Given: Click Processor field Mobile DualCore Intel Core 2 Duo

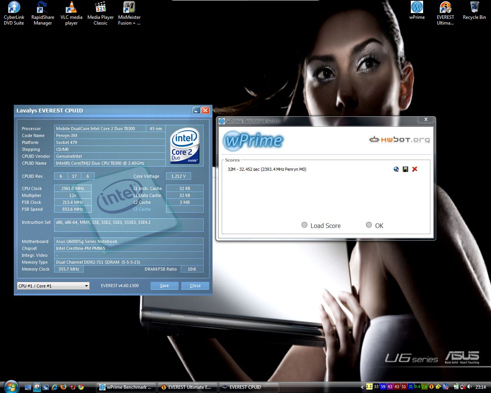Looking at the screenshot, I should 100,129.
